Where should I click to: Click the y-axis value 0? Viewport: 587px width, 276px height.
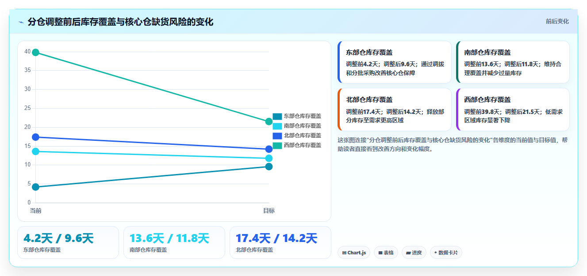(x=29, y=203)
